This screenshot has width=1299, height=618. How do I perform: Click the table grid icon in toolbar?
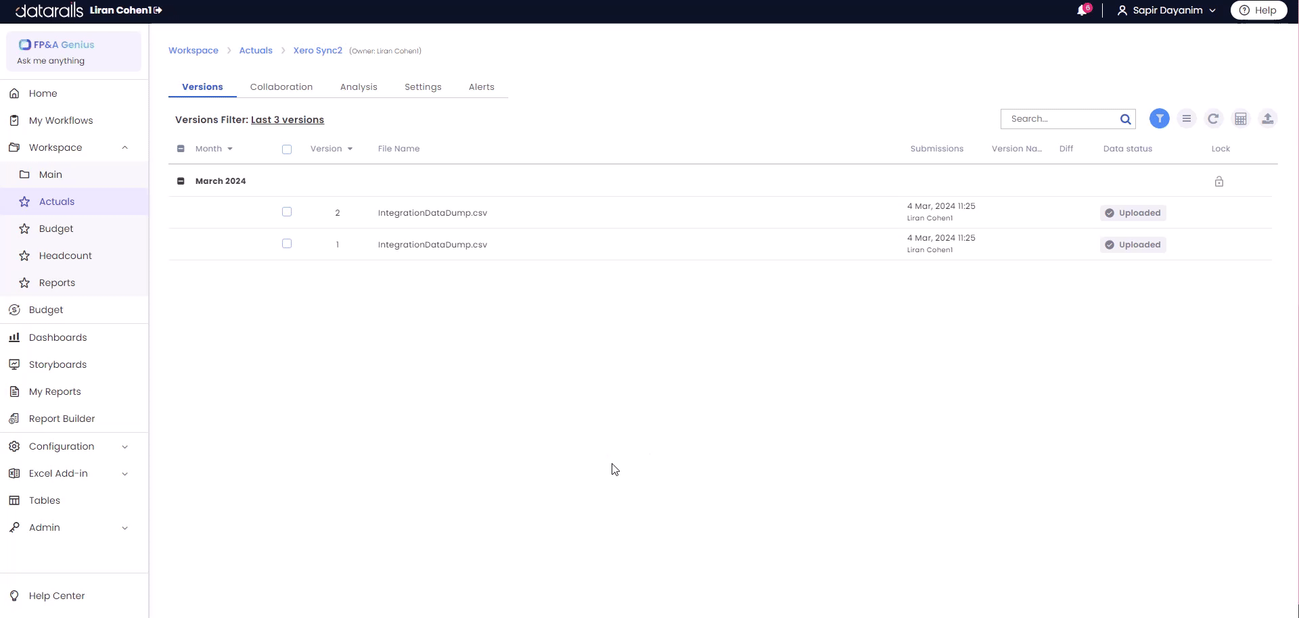tap(1241, 119)
